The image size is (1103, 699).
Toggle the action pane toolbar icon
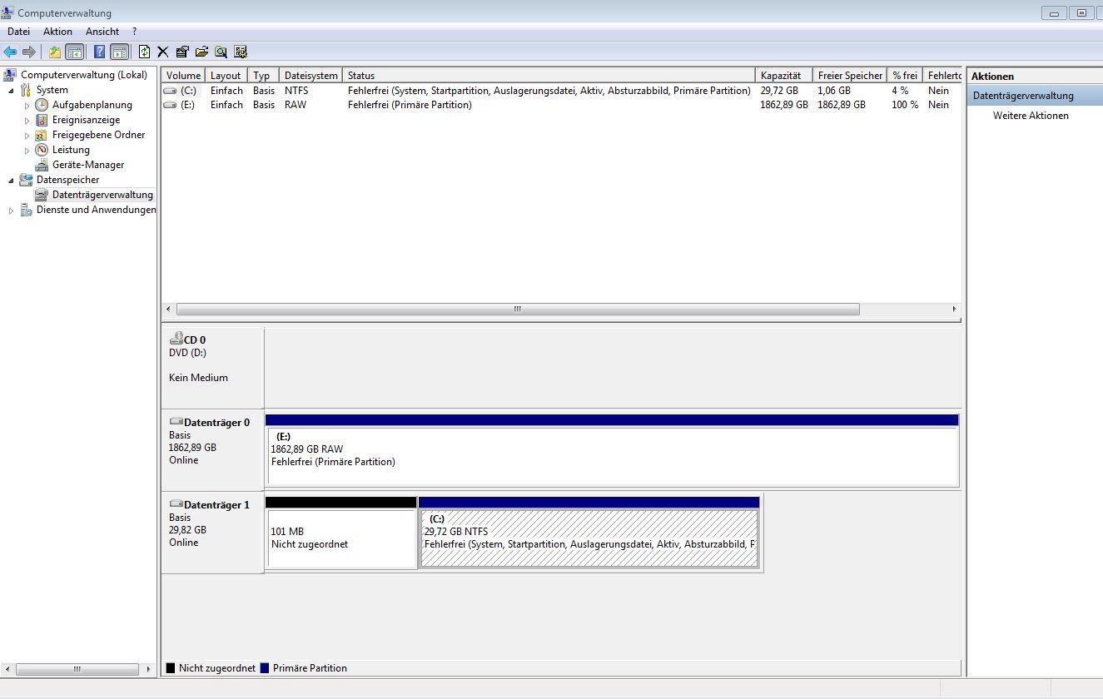click(120, 52)
